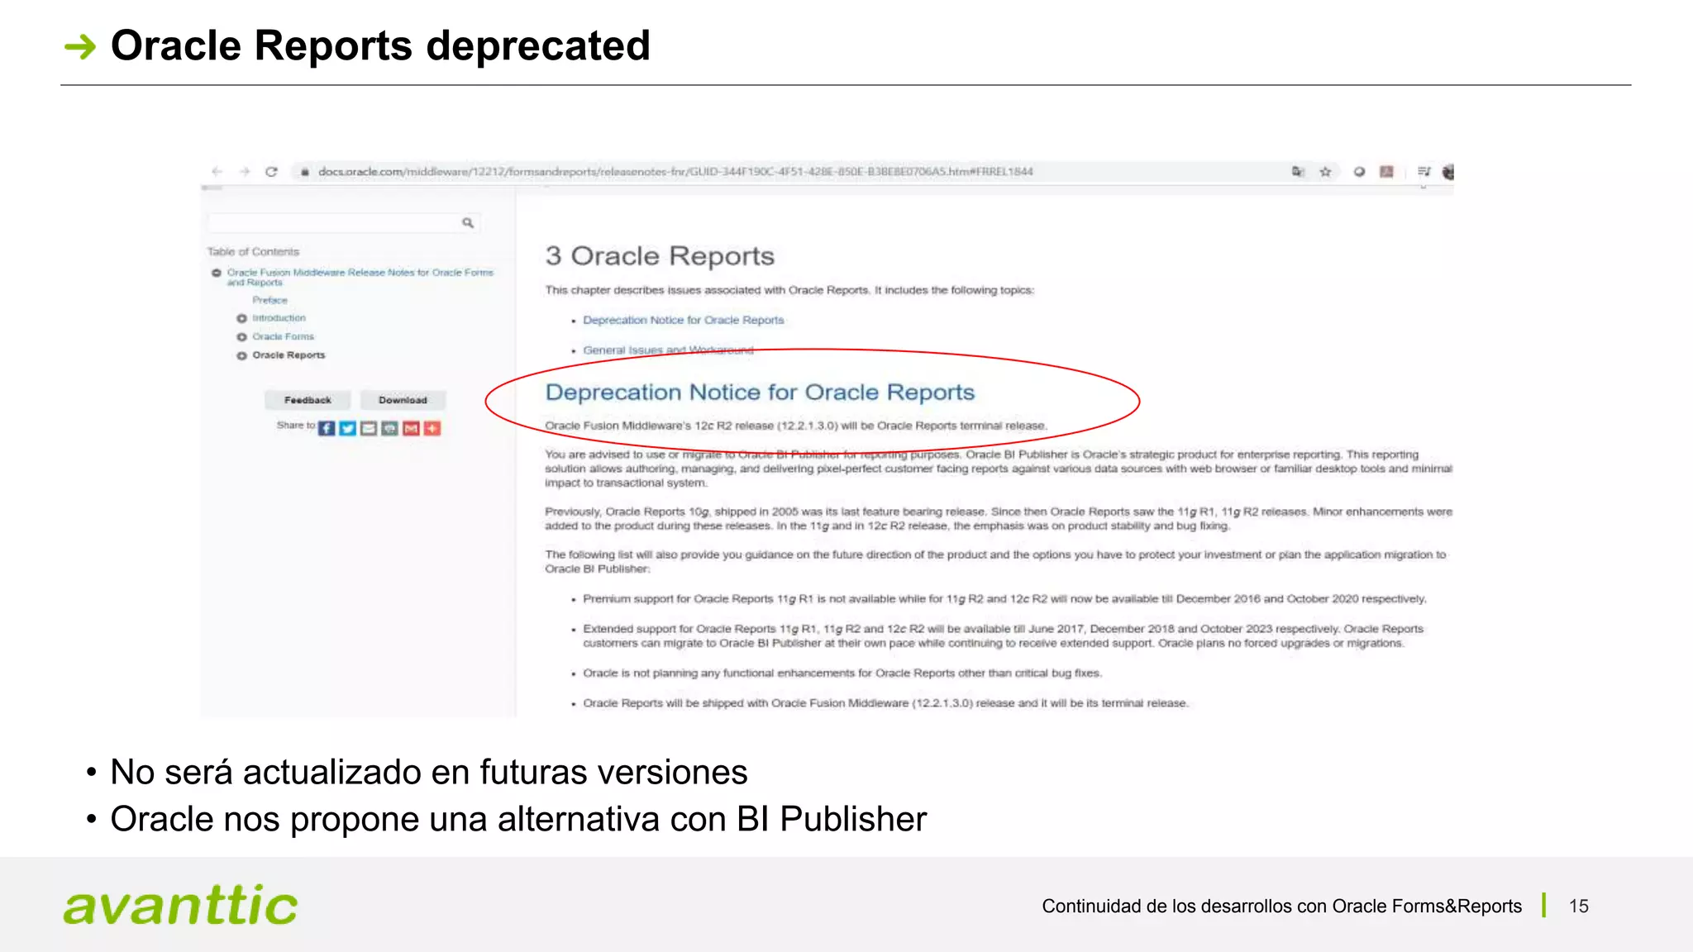Screen dimensions: 1693x952
Task: Expand the Oracle Reports tree node
Action: click(241, 355)
